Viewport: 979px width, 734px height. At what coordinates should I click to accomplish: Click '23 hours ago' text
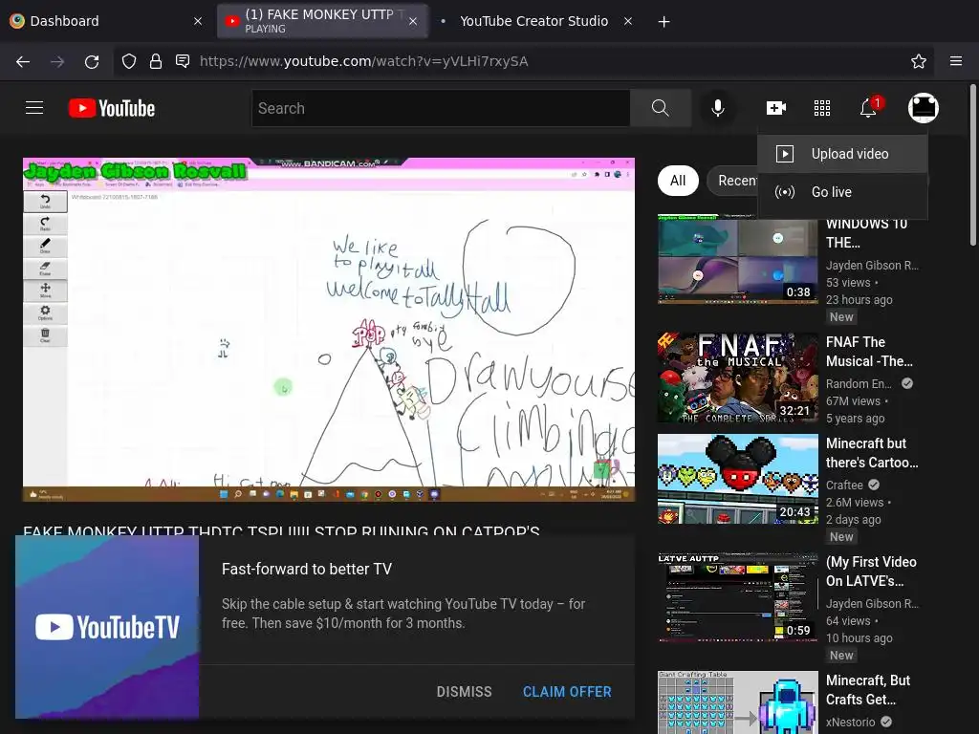[x=859, y=299]
